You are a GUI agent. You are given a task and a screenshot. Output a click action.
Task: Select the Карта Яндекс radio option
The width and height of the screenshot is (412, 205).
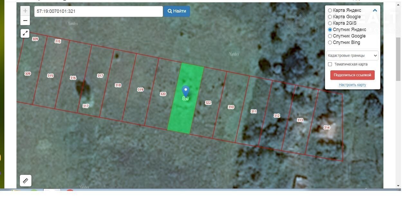click(x=330, y=11)
